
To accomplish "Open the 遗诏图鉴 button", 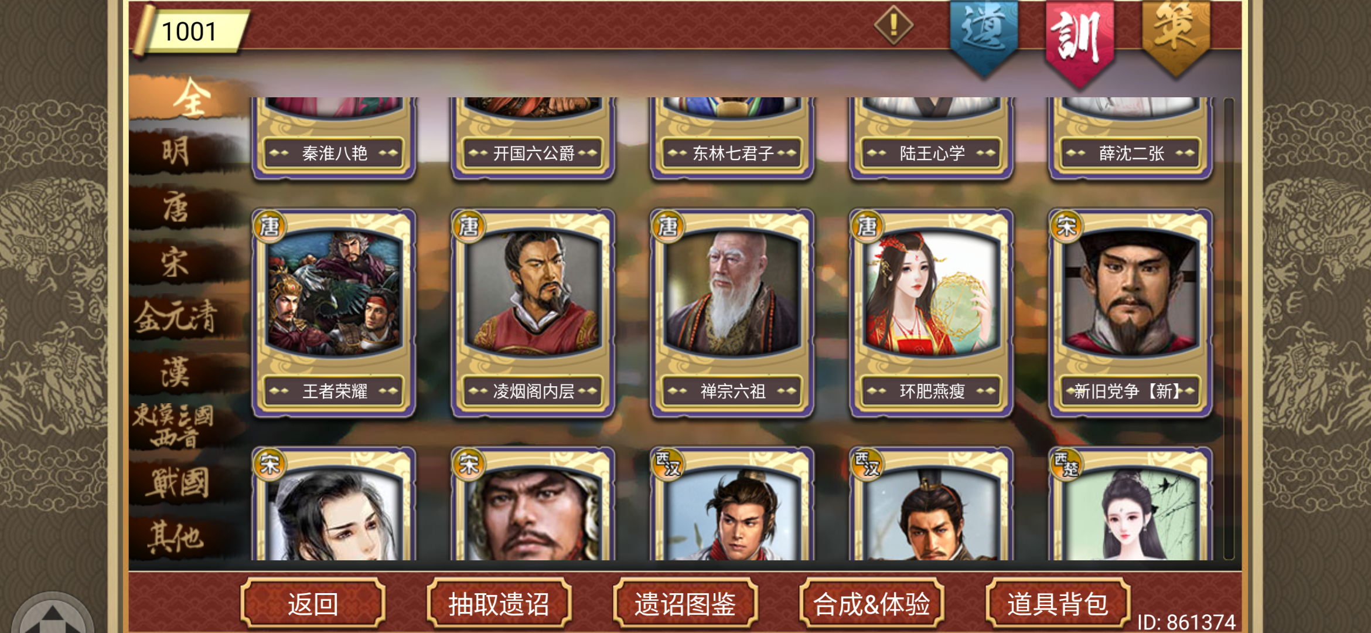I will click(x=685, y=603).
